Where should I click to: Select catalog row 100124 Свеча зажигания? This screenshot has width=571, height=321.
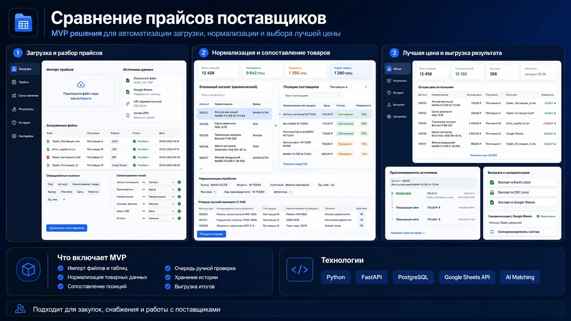pyautogui.click(x=234, y=126)
